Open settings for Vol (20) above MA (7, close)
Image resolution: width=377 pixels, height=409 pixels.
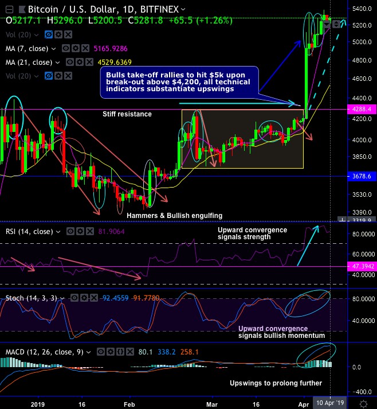tap(58, 34)
